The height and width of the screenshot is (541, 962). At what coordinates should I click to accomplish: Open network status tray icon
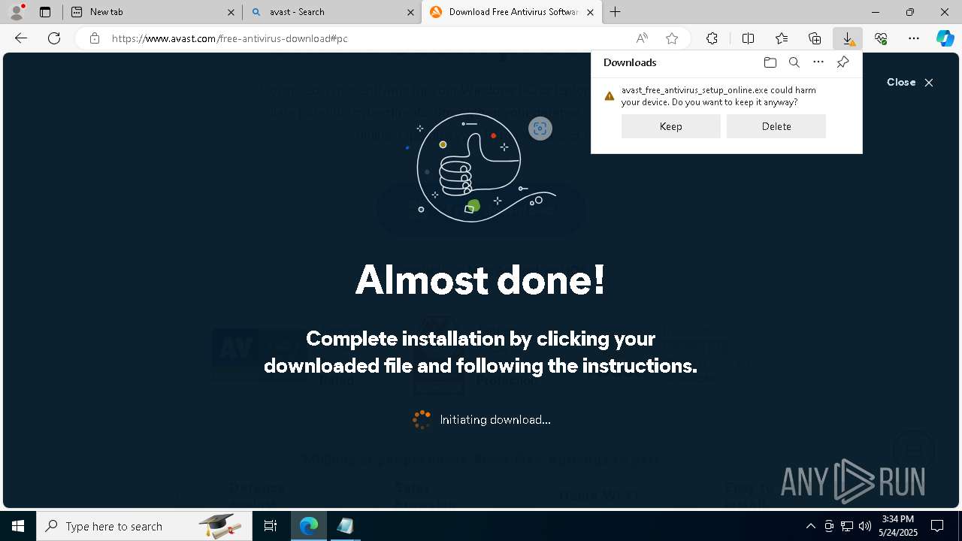tap(847, 526)
